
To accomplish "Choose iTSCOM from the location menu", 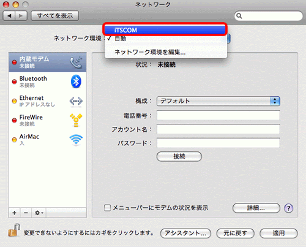I will (x=165, y=30).
